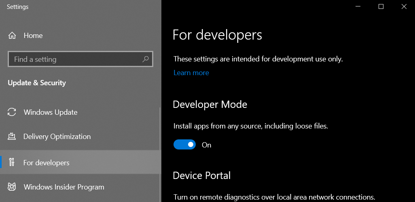Click 'These settings are intended' text
Image resolution: width=415 pixels, height=202 pixels.
[x=258, y=59]
